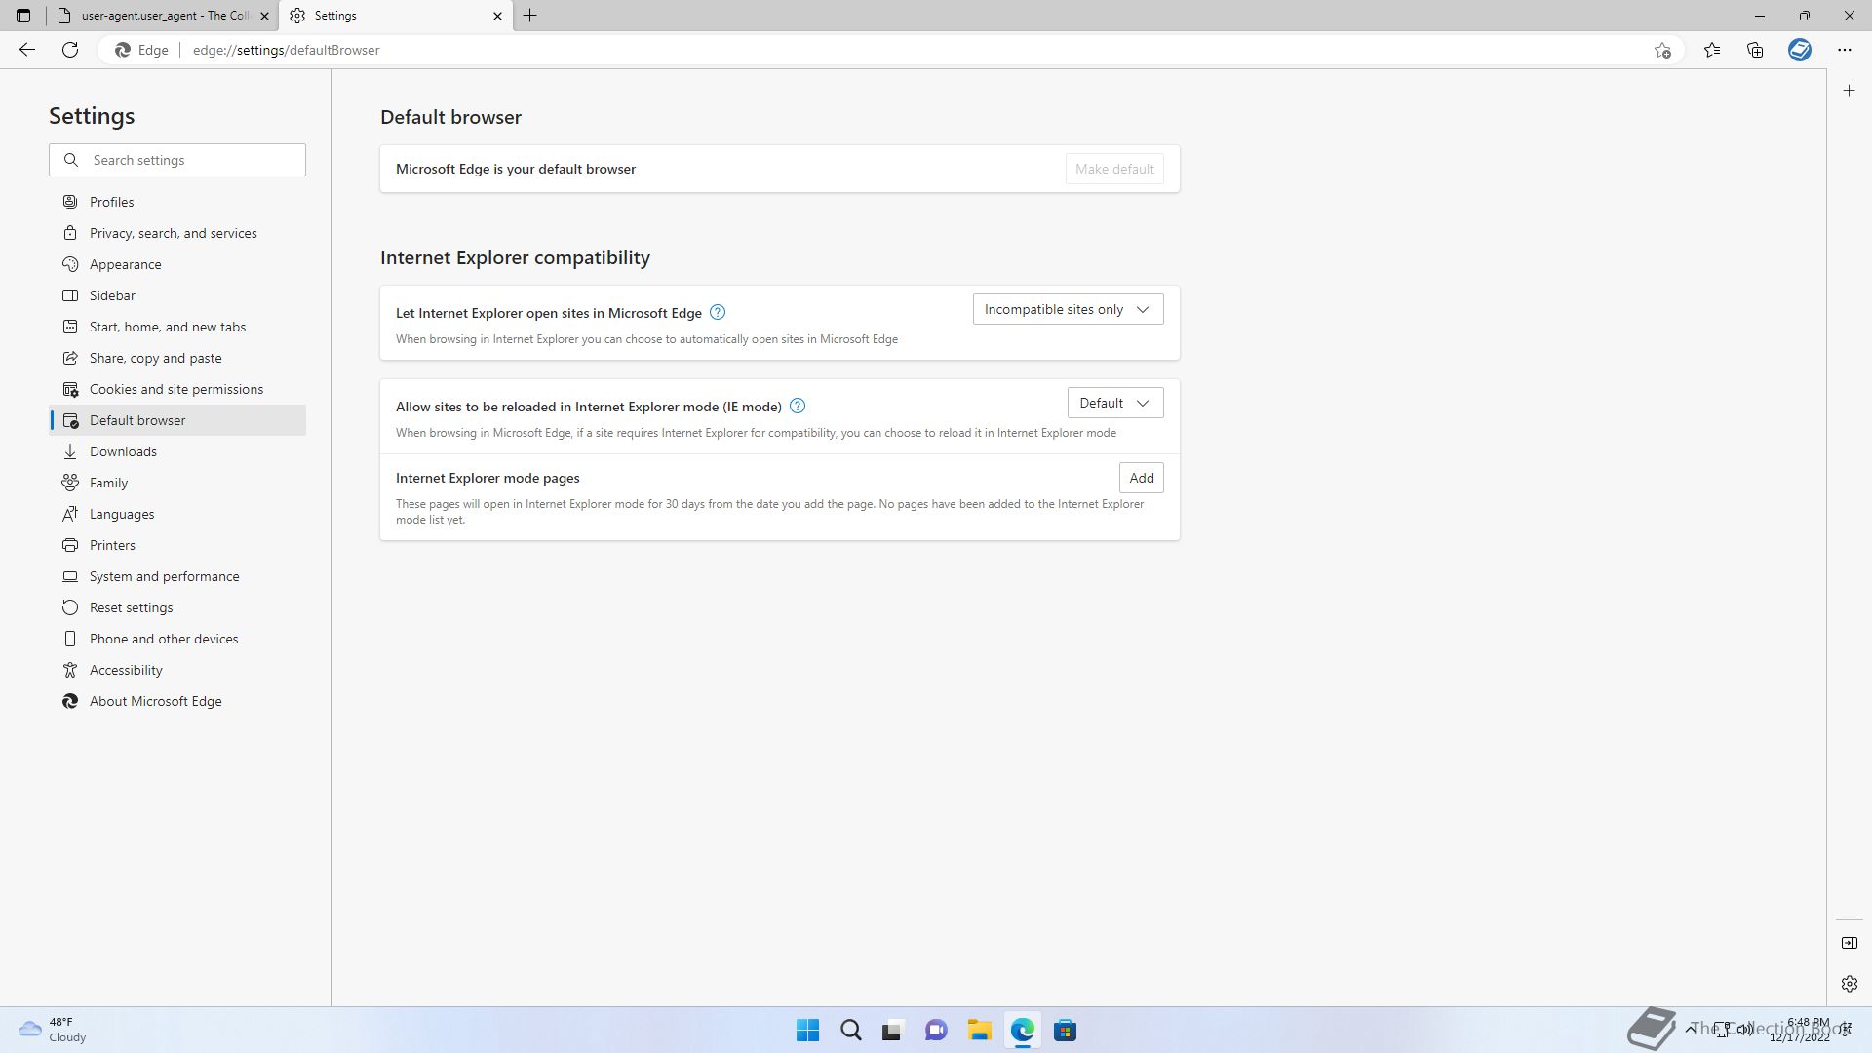1872x1053 pixels.
Task: Open Sidebar settings
Action: 177,295
